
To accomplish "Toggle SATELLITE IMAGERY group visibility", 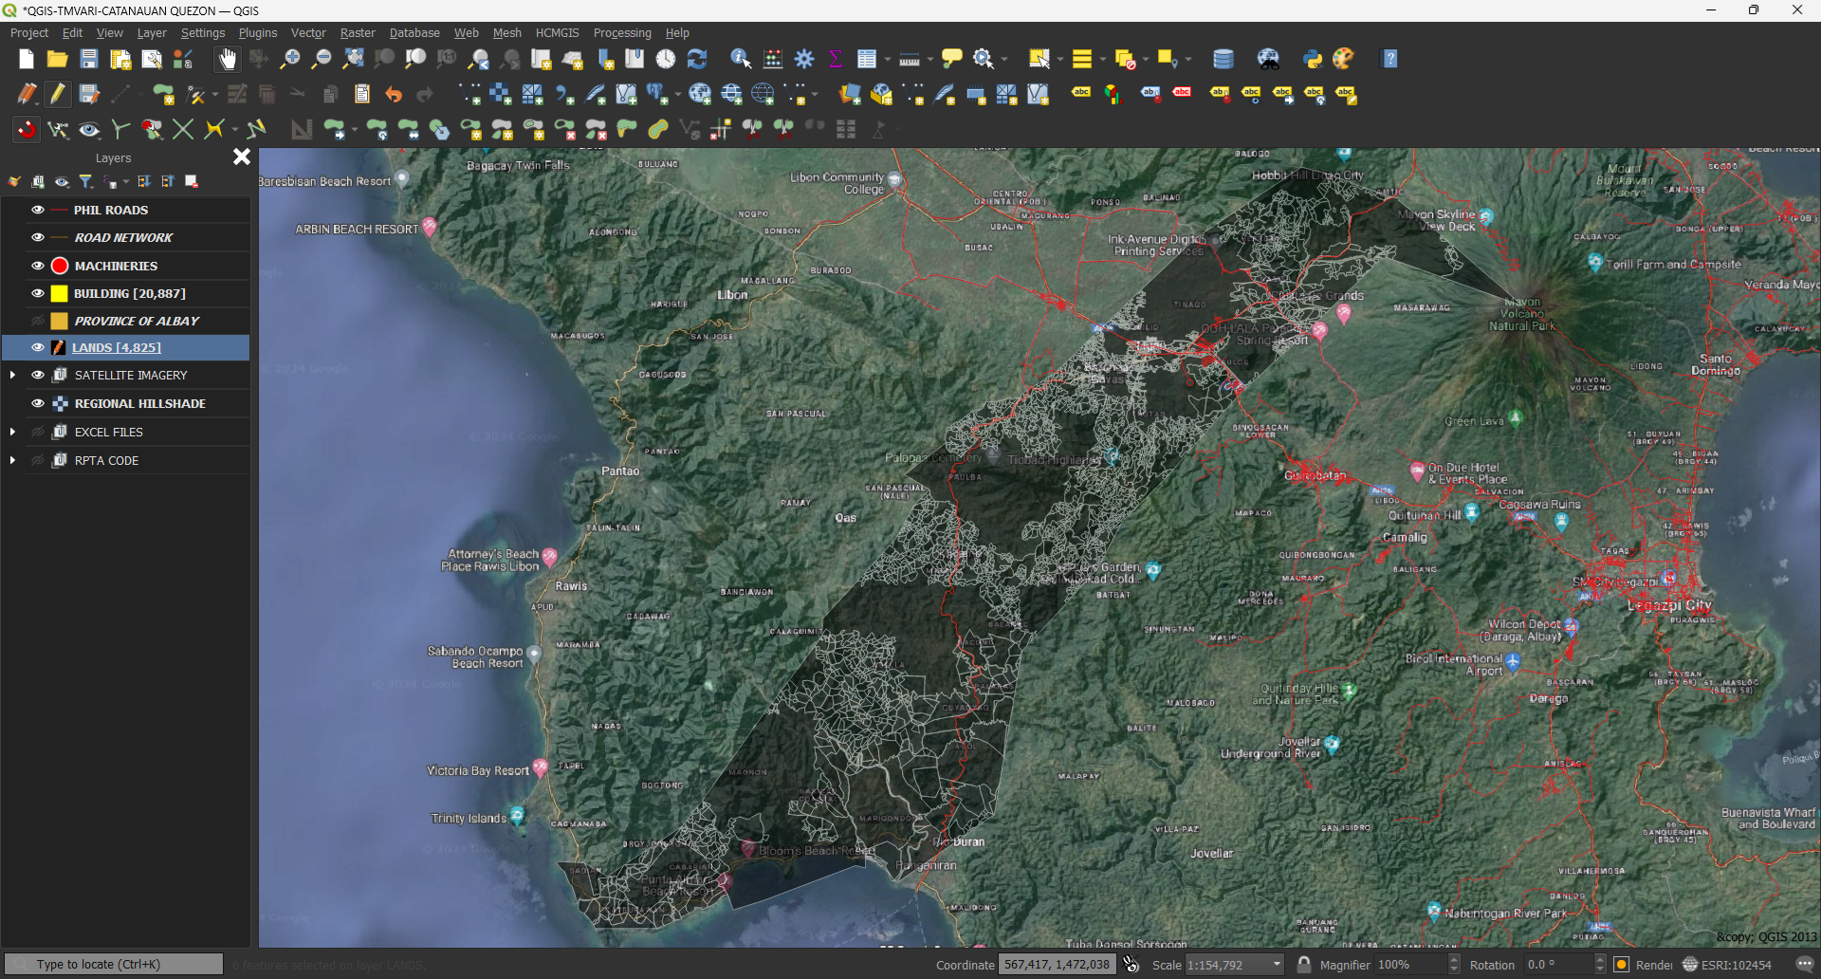I will click(38, 375).
